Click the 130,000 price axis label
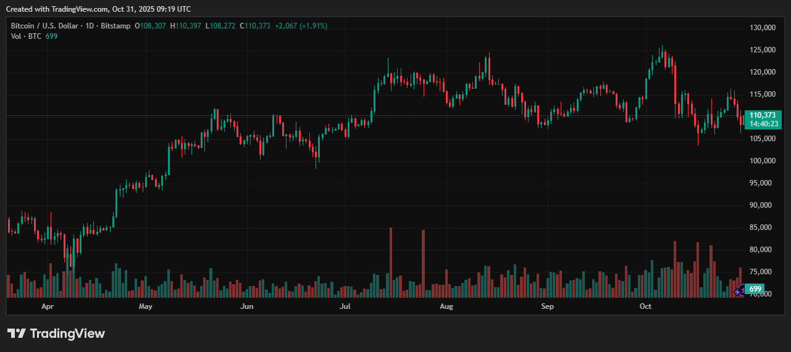Image resolution: width=791 pixels, height=352 pixels. pos(763,28)
